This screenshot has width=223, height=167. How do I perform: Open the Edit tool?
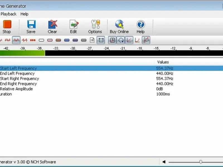pos(74,27)
